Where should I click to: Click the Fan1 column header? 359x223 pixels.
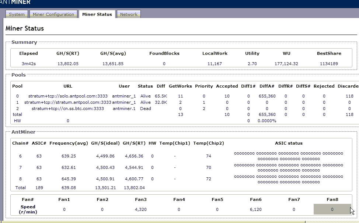tap(64, 199)
